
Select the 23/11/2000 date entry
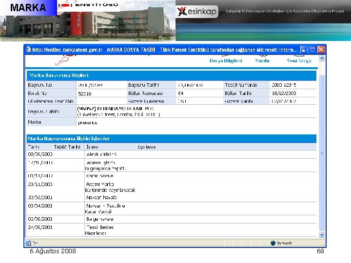[40, 184]
